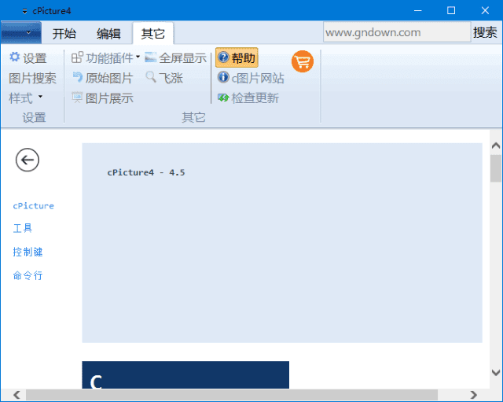Open 图片展示 slideshow presentation
Image resolution: width=503 pixels, height=402 pixels.
pyautogui.click(x=102, y=98)
